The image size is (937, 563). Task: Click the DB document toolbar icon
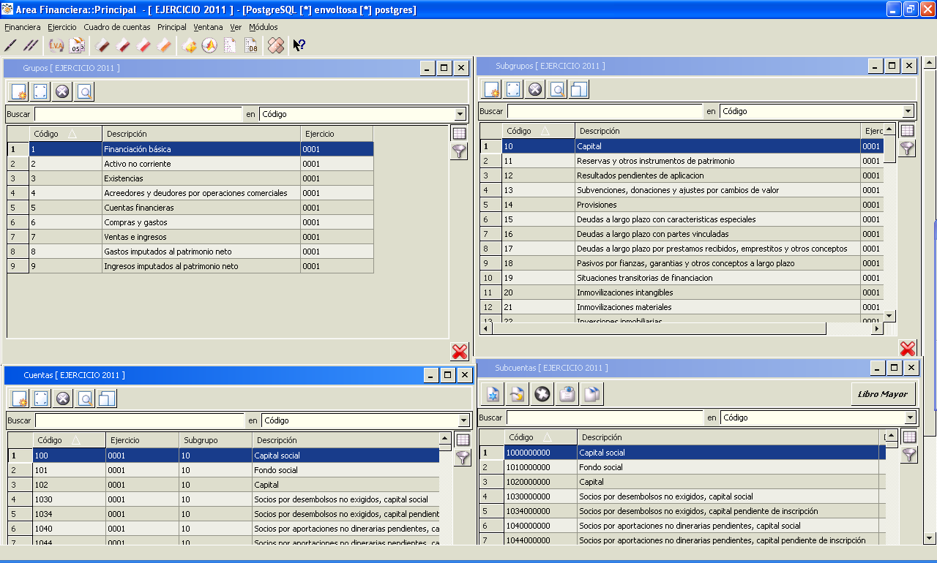[x=251, y=45]
